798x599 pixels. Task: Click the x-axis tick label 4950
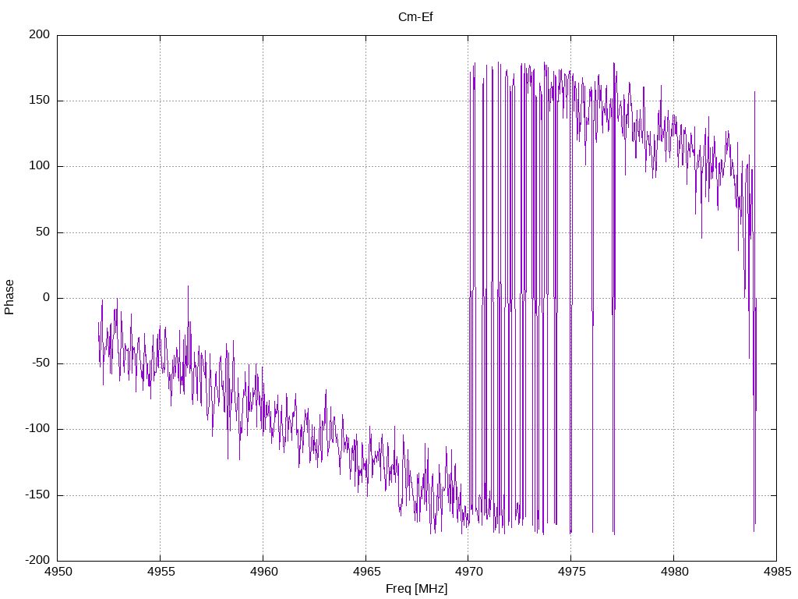coord(58,572)
